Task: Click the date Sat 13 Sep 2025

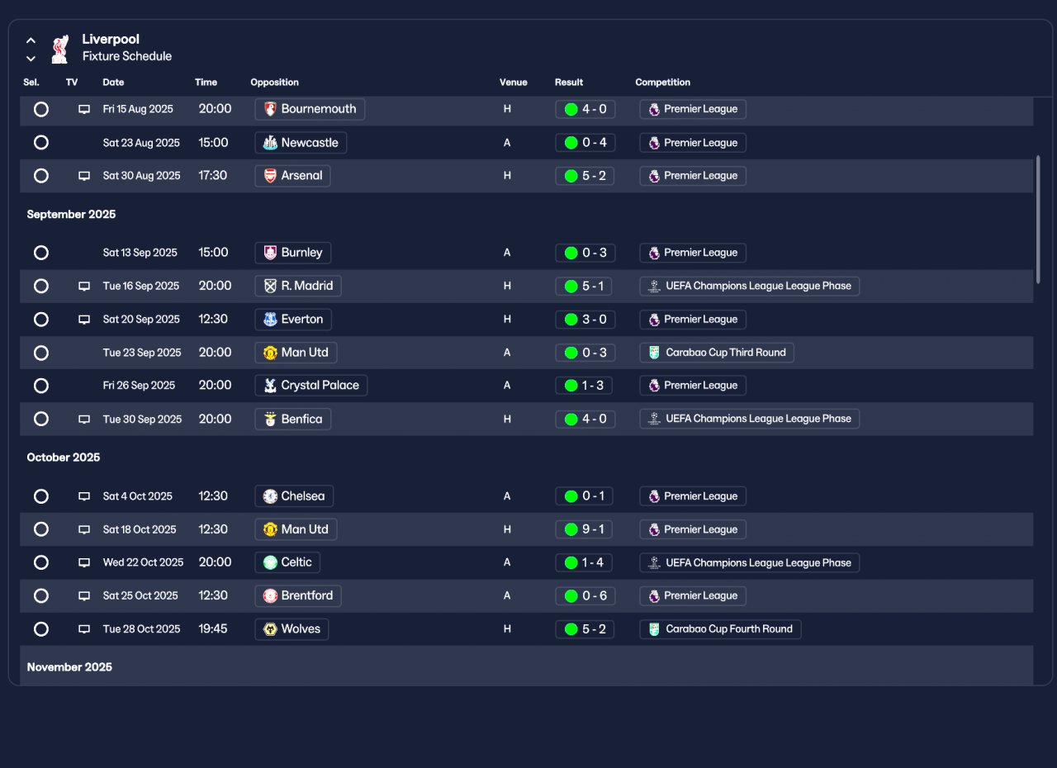Action: click(140, 253)
